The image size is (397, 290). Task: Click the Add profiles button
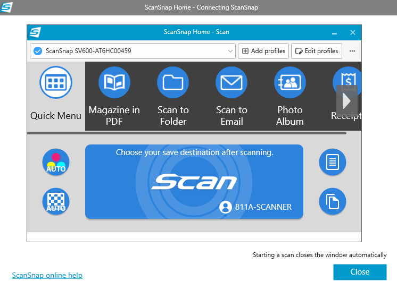(263, 51)
